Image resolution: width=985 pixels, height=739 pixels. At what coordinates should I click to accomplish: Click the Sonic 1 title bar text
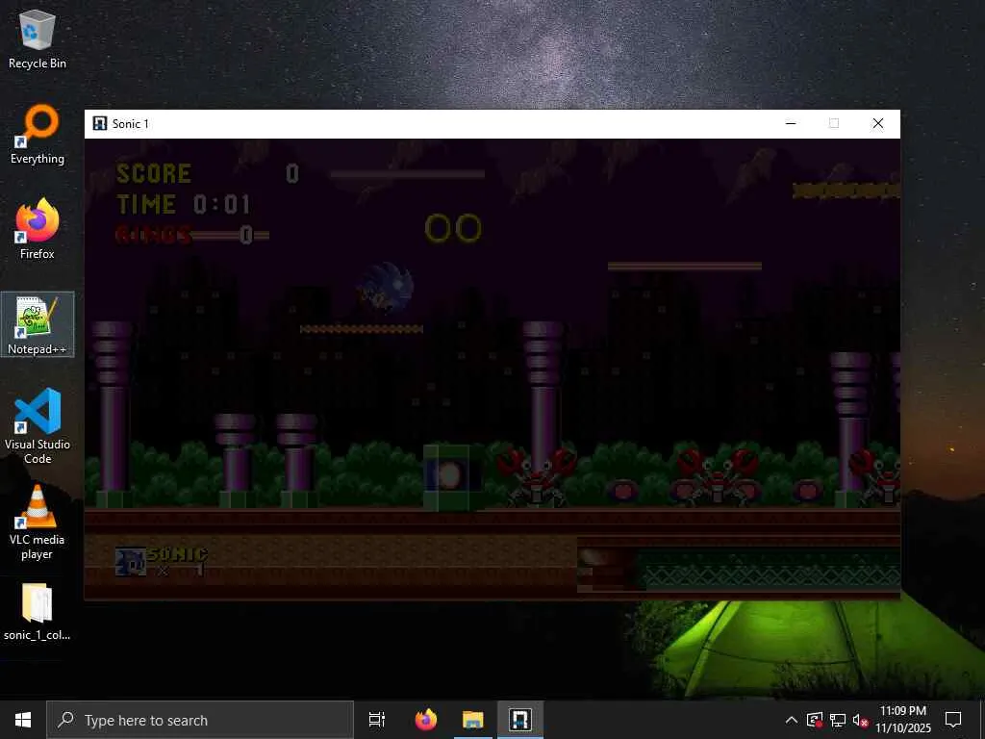tap(131, 124)
